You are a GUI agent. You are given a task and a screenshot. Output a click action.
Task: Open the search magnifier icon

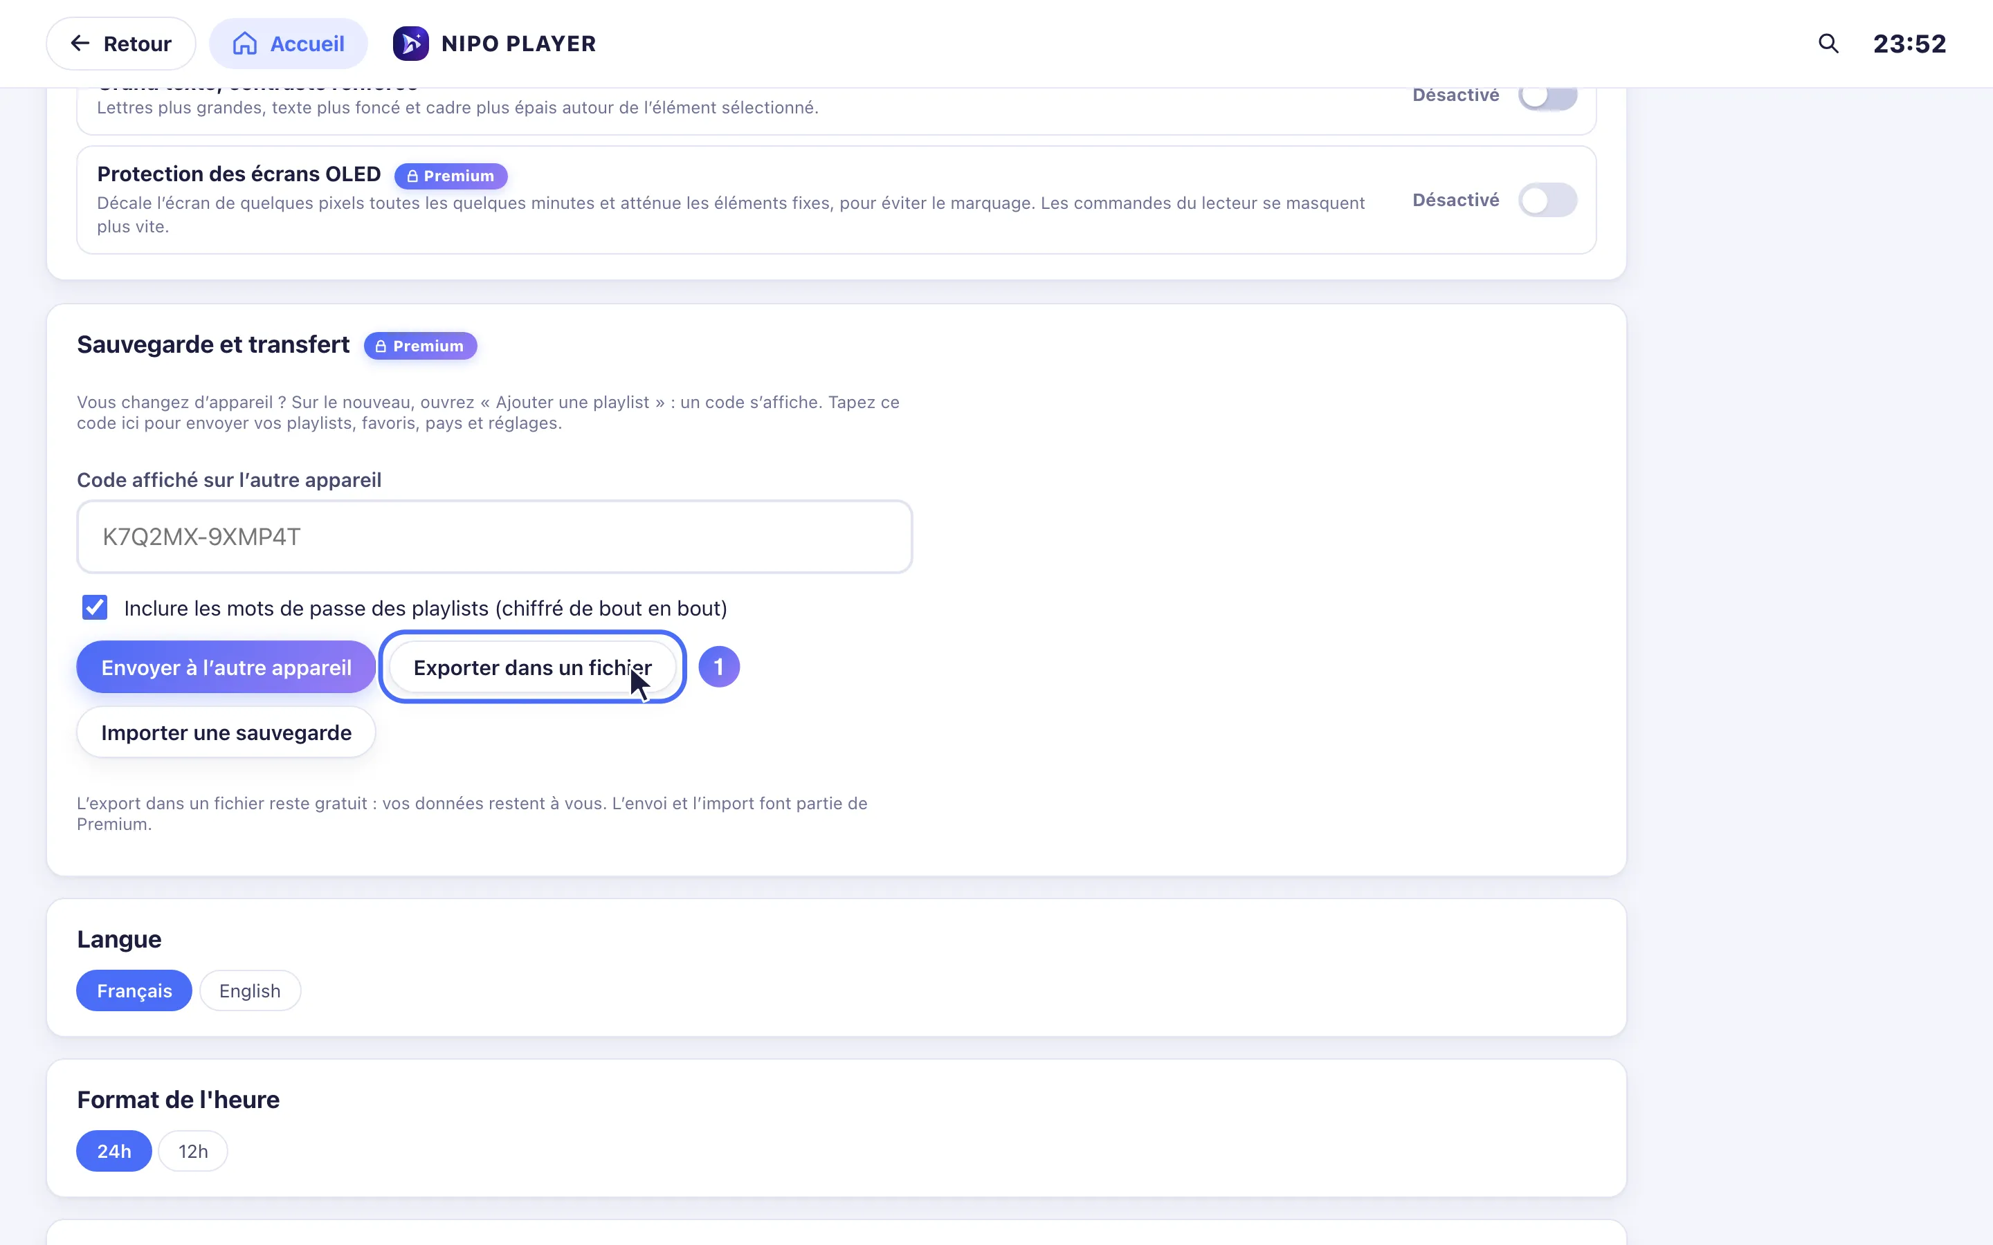(1828, 44)
